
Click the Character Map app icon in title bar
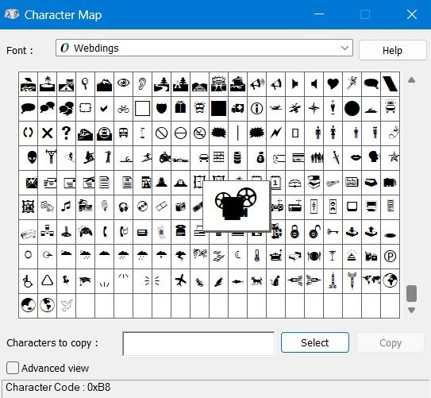12,14
